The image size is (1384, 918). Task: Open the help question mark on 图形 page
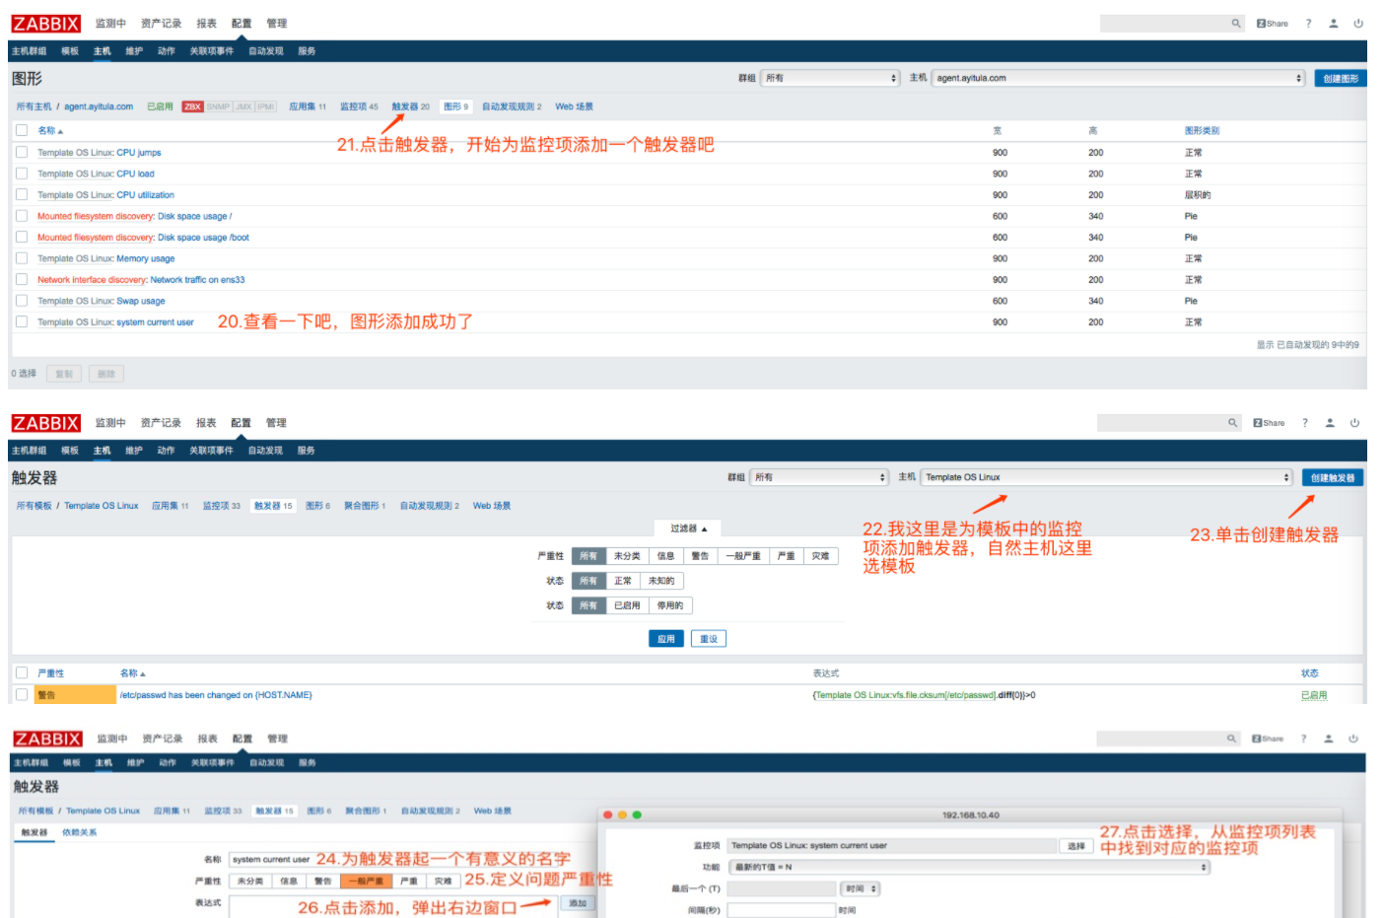click(x=1309, y=24)
